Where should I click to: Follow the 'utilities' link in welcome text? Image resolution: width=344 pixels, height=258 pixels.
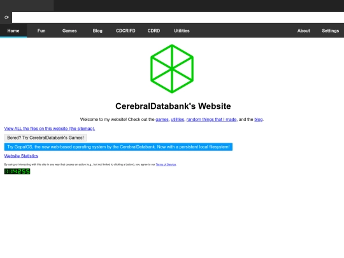click(178, 120)
